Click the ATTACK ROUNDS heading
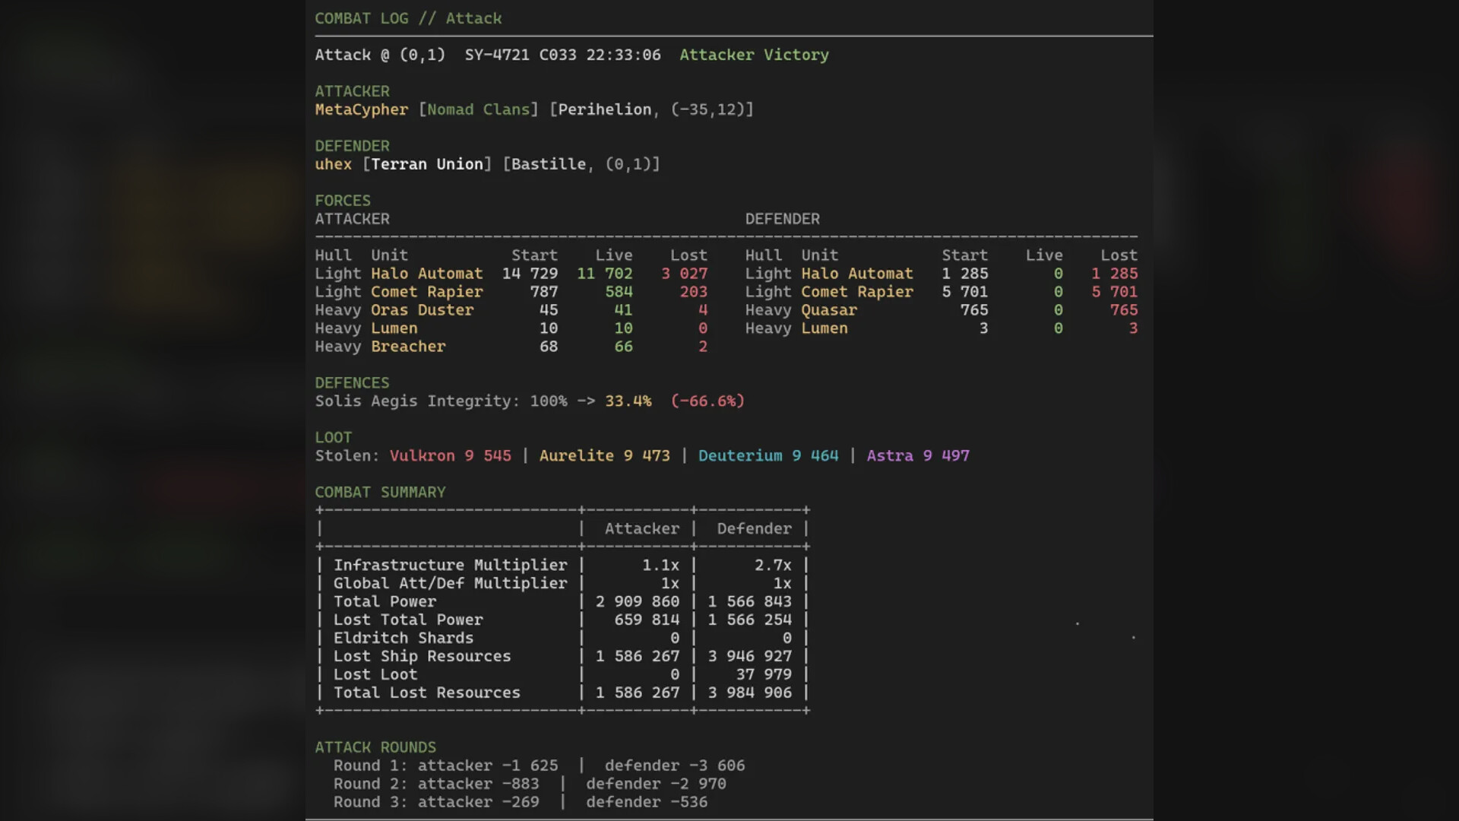The height and width of the screenshot is (821, 1459). click(x=375, y=748)
